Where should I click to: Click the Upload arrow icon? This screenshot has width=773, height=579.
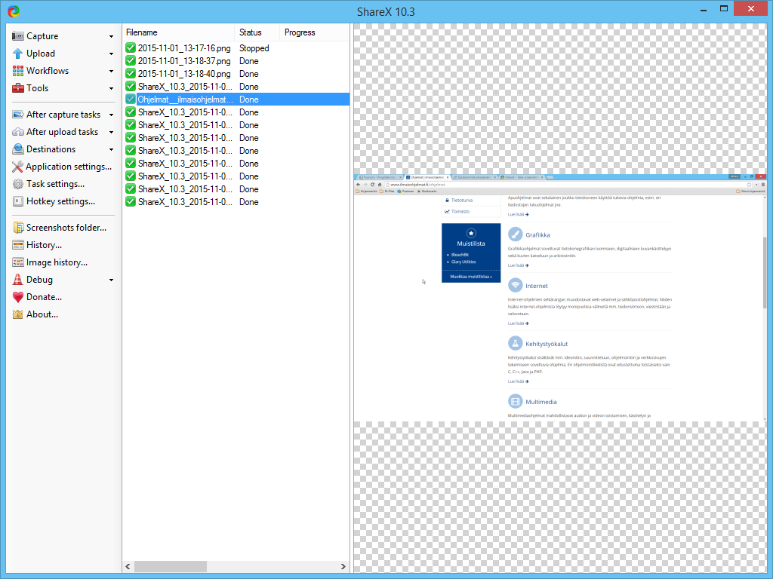tap(18, 54)
